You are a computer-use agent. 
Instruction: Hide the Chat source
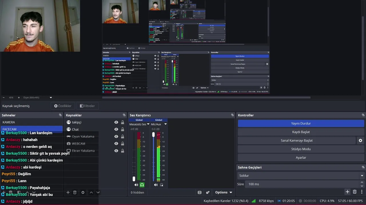point(116,129)
